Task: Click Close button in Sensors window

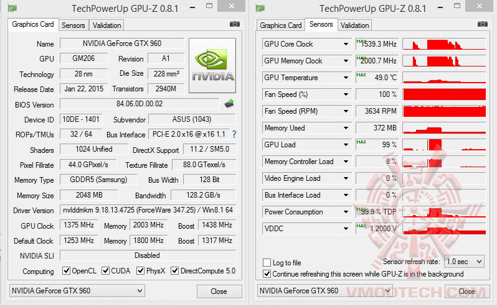Action: click(x=466, y=291)
